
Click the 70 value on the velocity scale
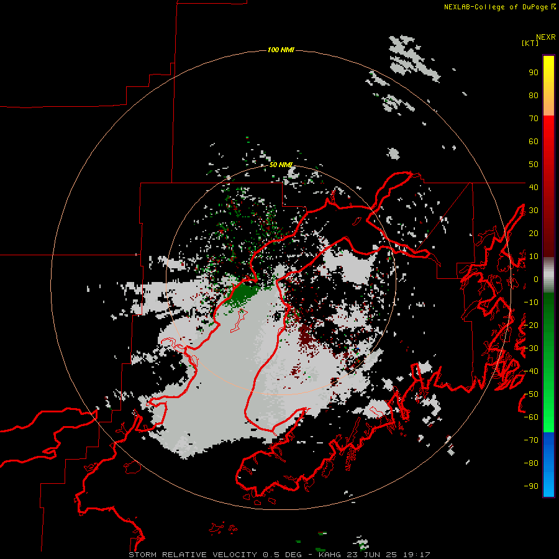pos(534,119)
